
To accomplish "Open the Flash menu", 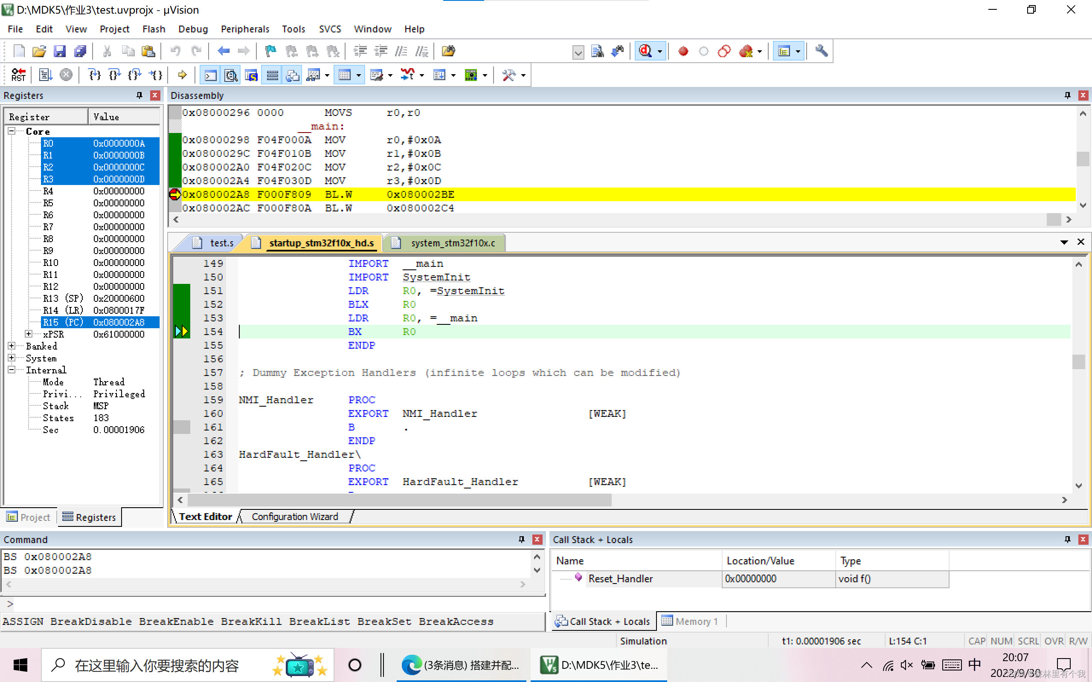I will [x=154, y=29].
